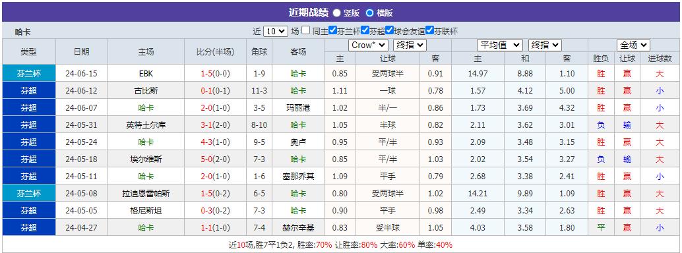
Task: Click the 5-0(2-0) score
Action: coord(215,159)
